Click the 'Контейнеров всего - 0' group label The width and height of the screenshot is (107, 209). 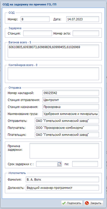pos(23,65)
